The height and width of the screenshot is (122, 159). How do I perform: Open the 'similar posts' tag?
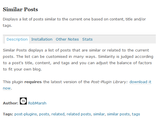118,114
